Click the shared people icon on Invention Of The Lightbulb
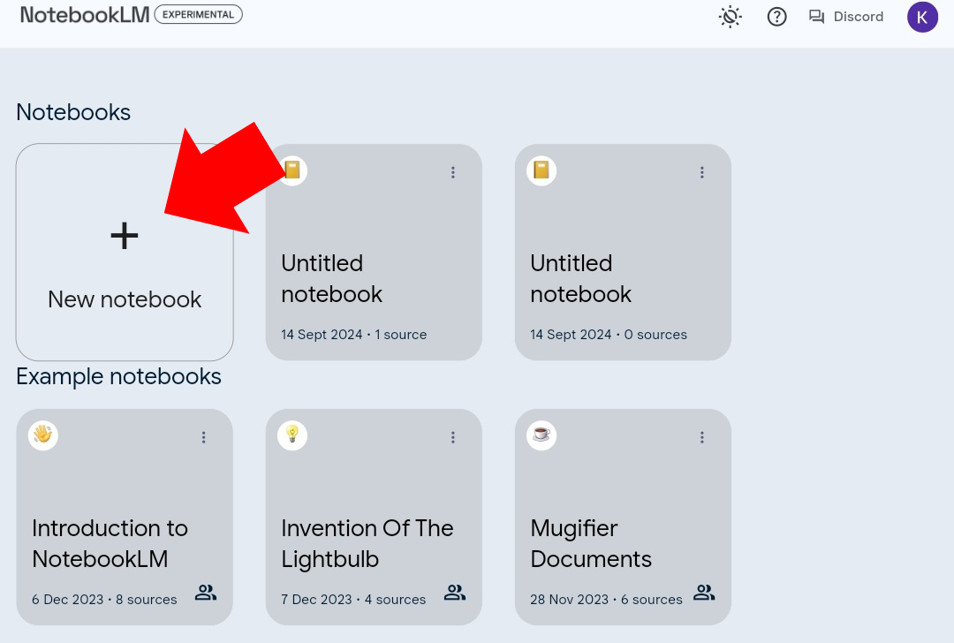The width and height of the screenshot is (954, 643). [x=455, y=593]
